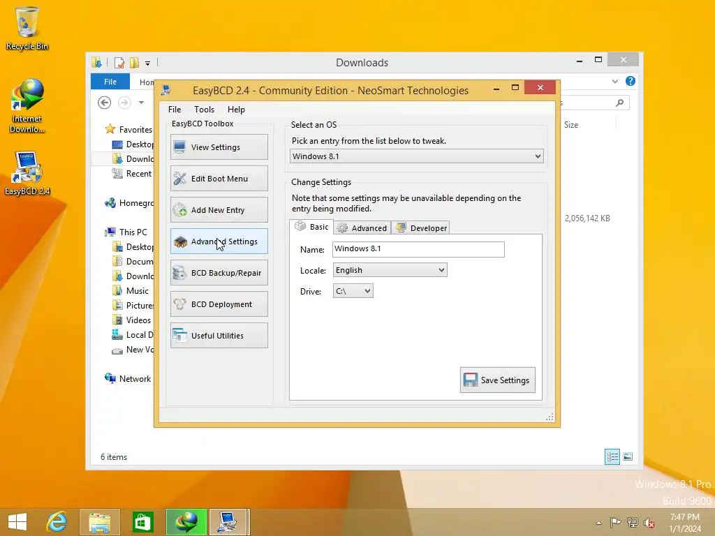The height and width of the screenshot is (536, 715).
Task: Click the Action Center flag icon
Action: (x=615, y=523)
